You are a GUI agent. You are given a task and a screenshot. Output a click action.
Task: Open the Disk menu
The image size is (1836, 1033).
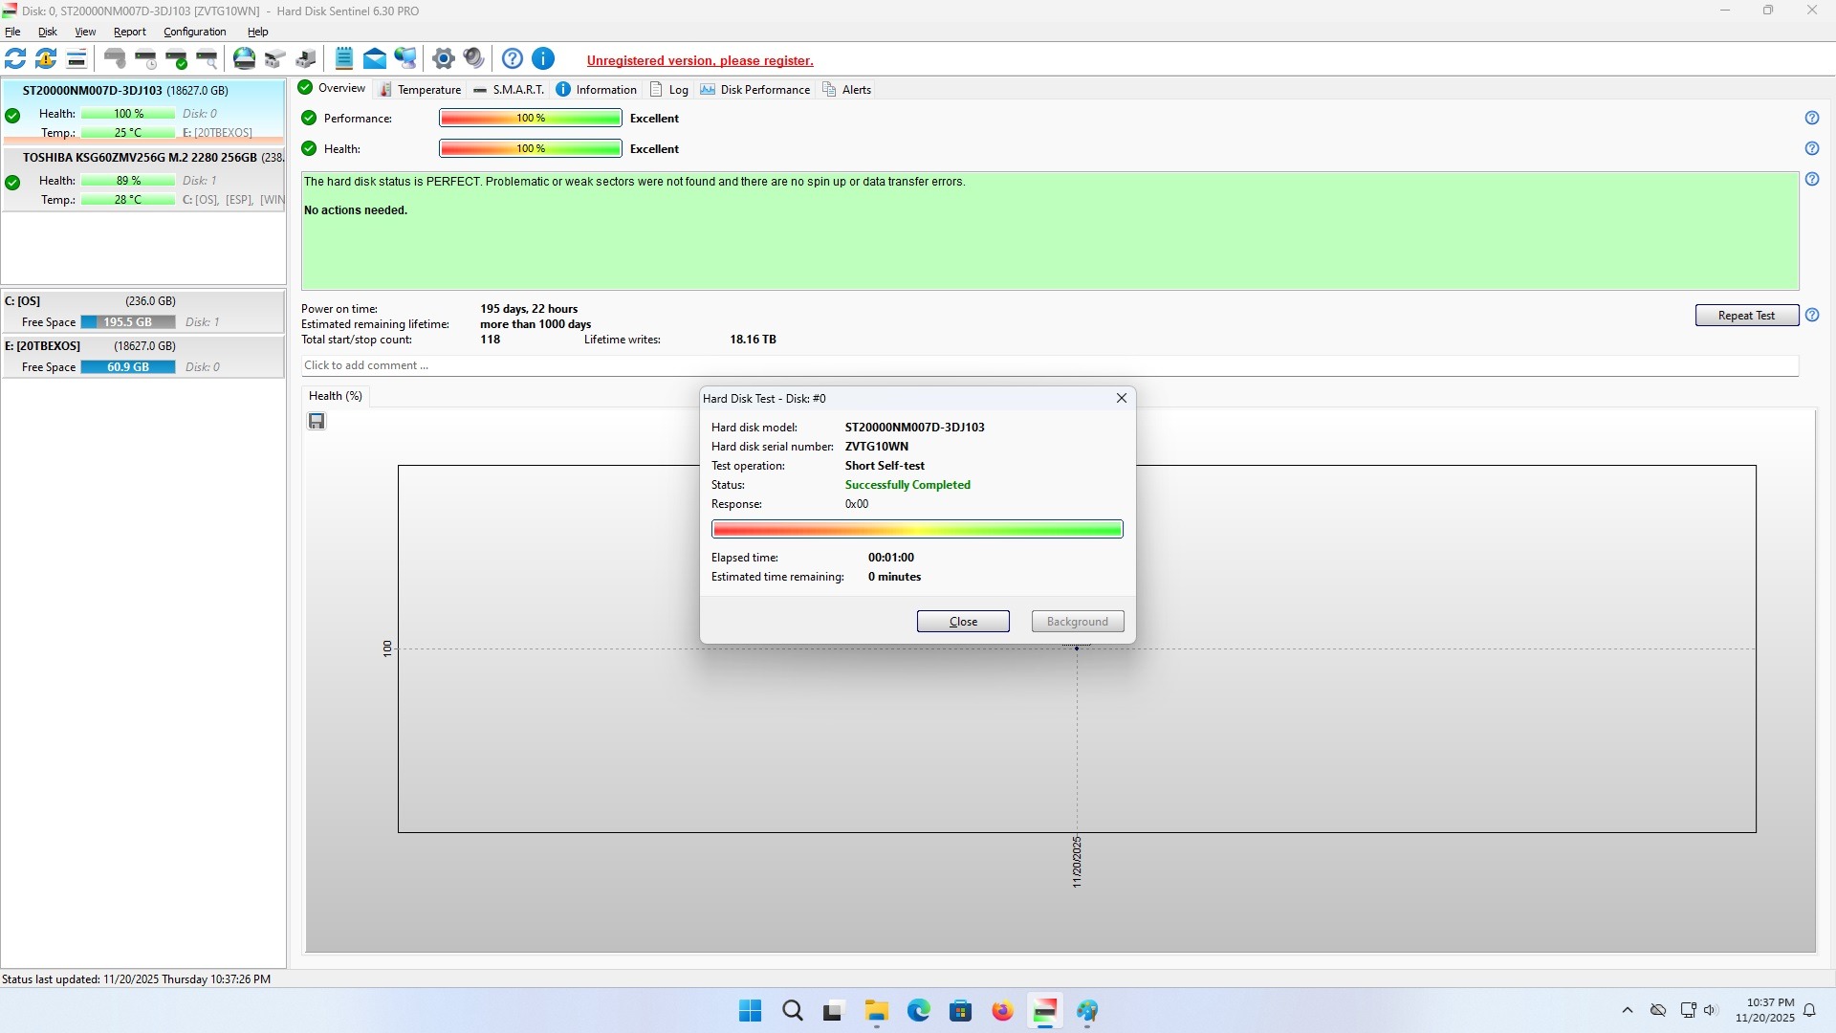[x=47, y=32]
